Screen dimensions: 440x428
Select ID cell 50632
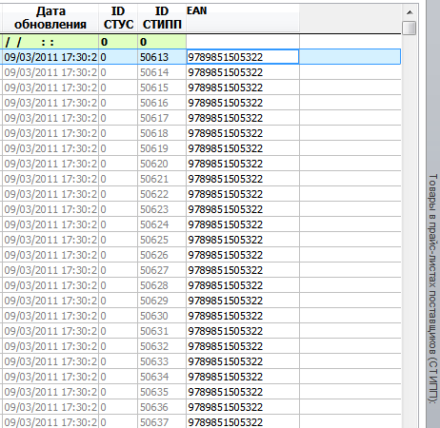pos(162,346)
